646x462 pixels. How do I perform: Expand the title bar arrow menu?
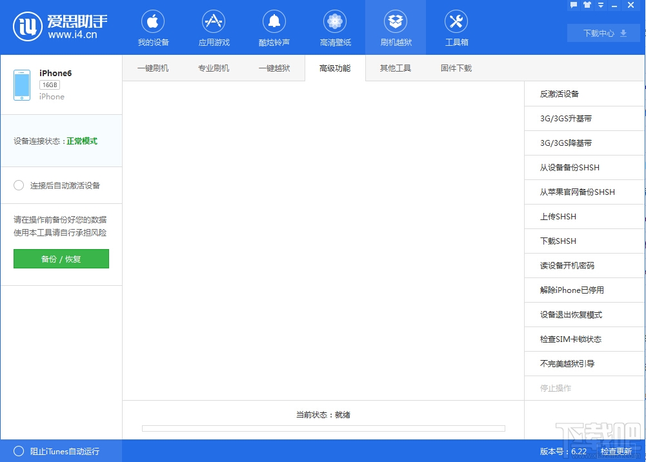pos(600,5)
